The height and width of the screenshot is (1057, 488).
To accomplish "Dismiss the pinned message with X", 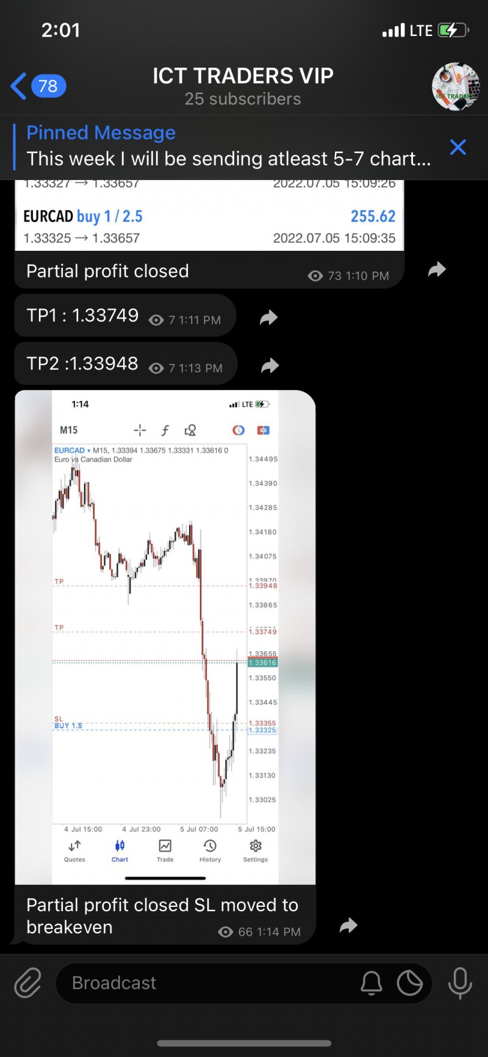I will point(457,147).
